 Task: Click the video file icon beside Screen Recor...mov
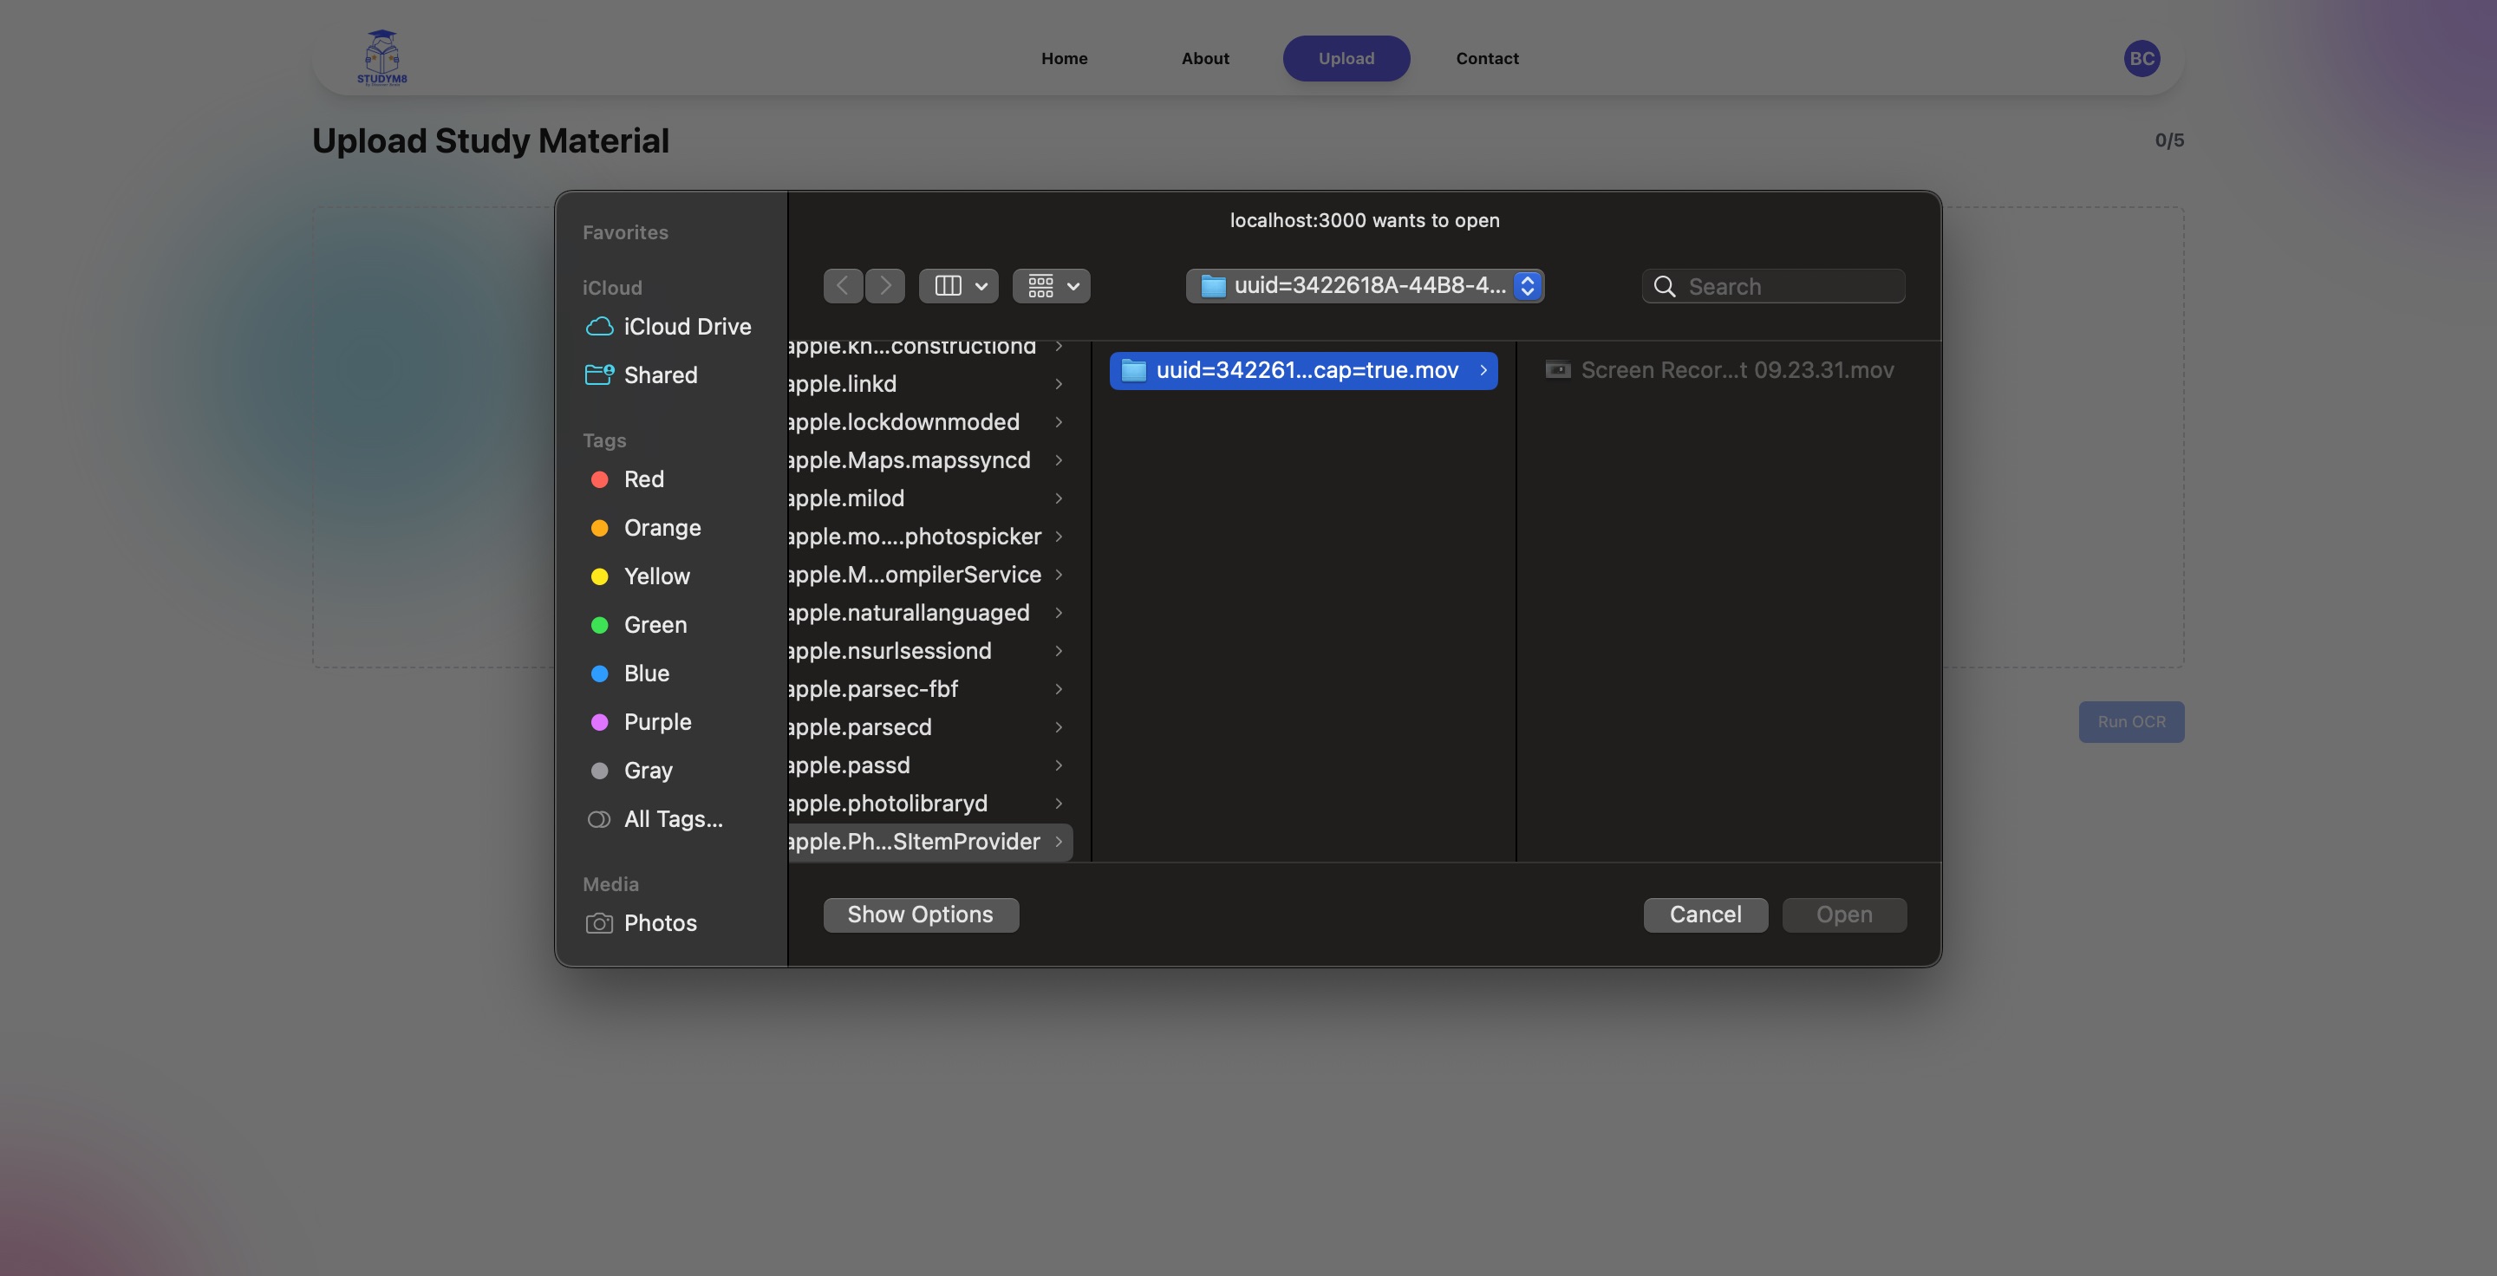(1558, 369)
